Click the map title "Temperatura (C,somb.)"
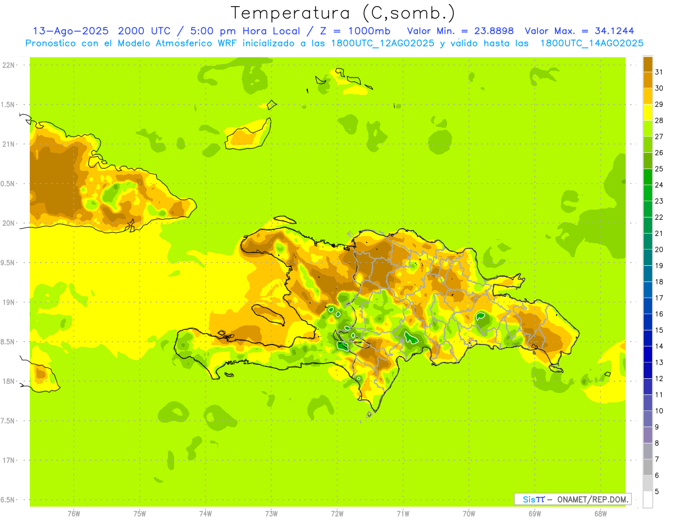The image size is (674, 521). tap(343, 13)
